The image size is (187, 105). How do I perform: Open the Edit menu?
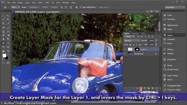coord(14,3)
